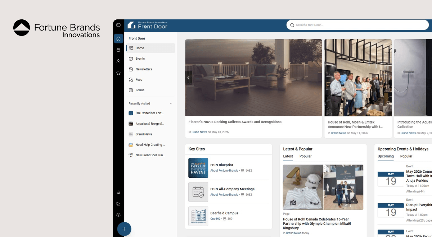Viewport: 432px width, 237px height.
Task: Open the Deerfield Campus thumbnail
Action: point(198,216)
